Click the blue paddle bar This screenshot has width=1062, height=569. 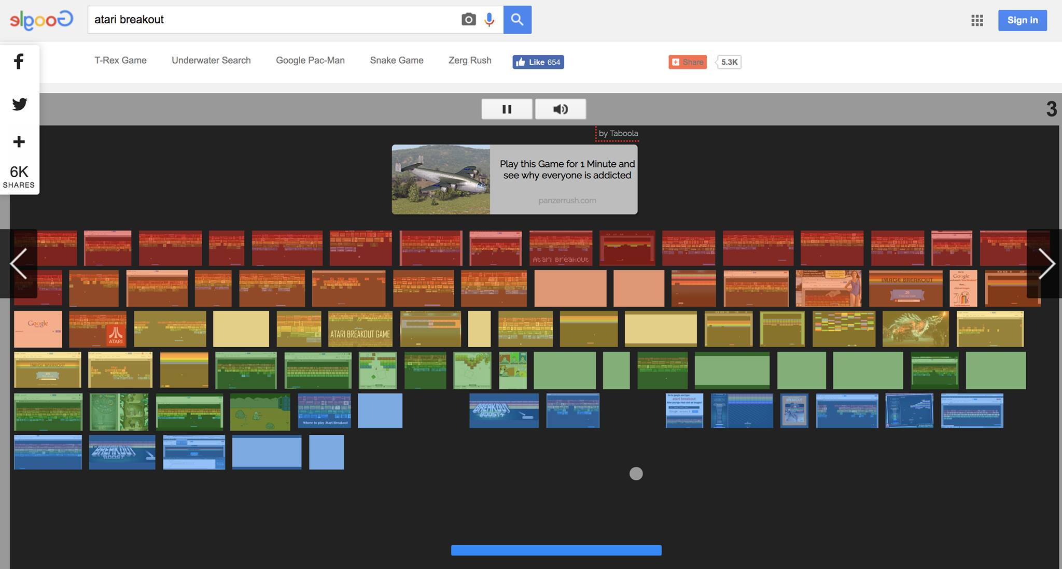point(556,550)
